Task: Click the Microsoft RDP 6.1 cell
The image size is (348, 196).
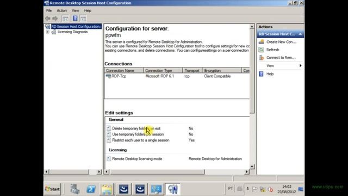Action: tap(159, 76)
